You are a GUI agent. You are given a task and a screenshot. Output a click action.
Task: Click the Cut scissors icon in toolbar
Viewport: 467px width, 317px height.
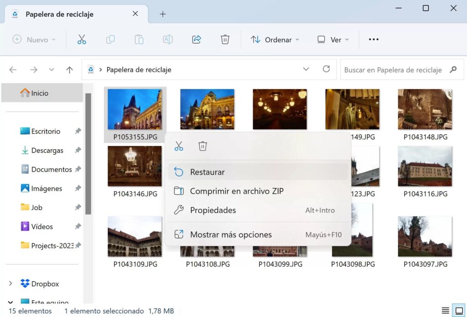point(82,40)
